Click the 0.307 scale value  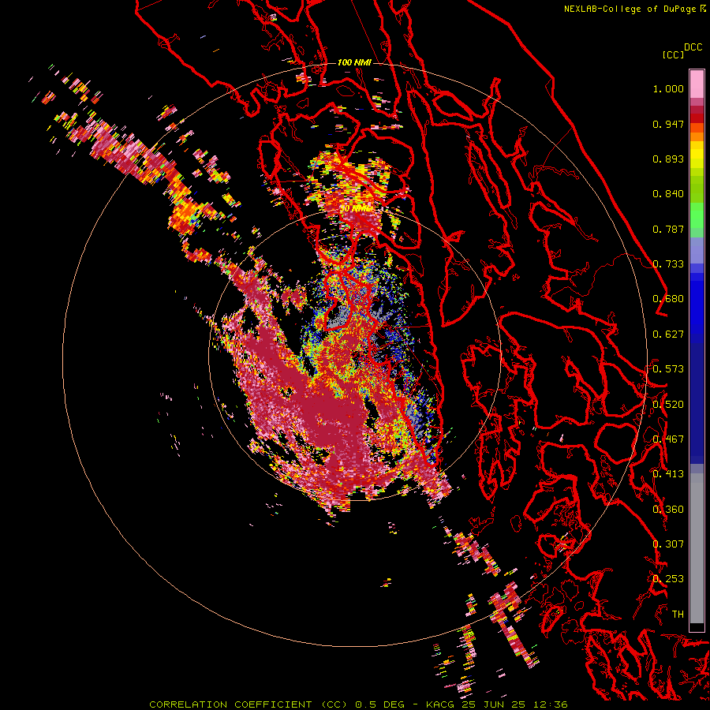(x=668, y=544)
